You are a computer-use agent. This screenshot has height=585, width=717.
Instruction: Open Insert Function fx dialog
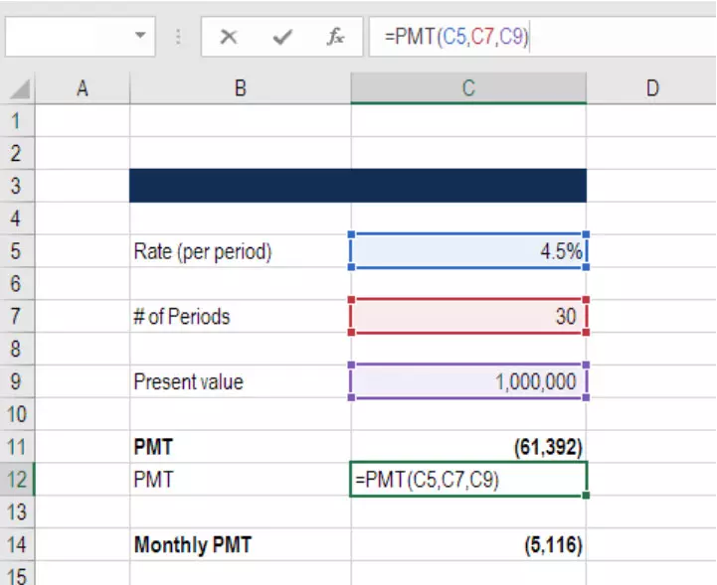click(335, 37)
